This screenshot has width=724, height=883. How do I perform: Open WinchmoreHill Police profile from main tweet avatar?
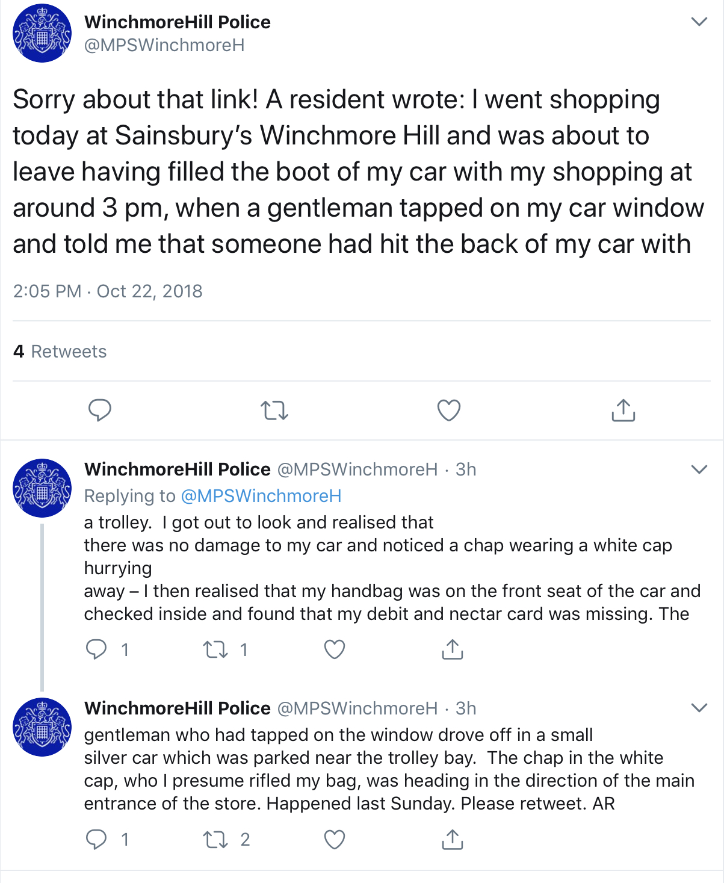pyautogui.click(x=42, y=34)
